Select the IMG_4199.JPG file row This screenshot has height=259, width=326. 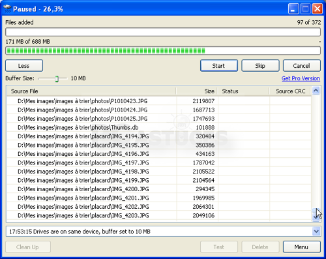coord(159,180)
